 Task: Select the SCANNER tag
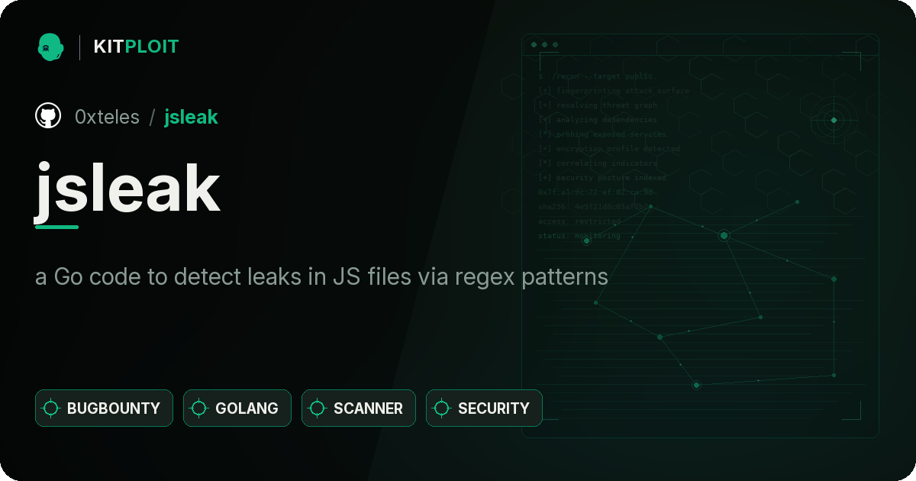[359, 408]
